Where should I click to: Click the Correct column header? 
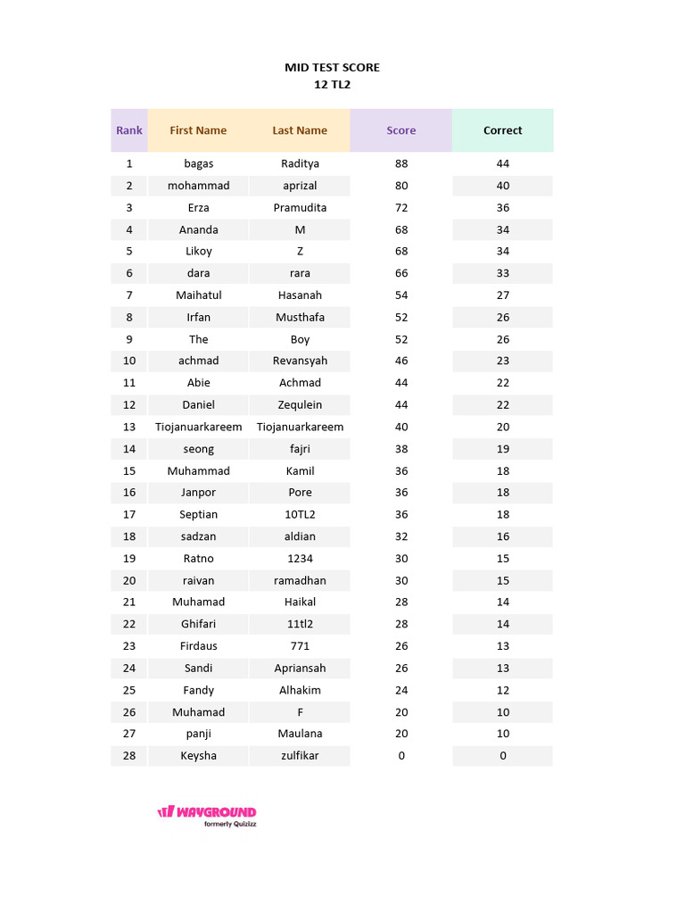pos(503,130)
